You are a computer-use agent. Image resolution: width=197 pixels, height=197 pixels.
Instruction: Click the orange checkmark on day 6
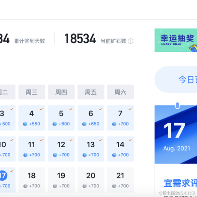tap(101, 109)
